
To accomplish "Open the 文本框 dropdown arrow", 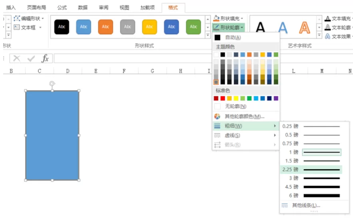I will point(40,28).
